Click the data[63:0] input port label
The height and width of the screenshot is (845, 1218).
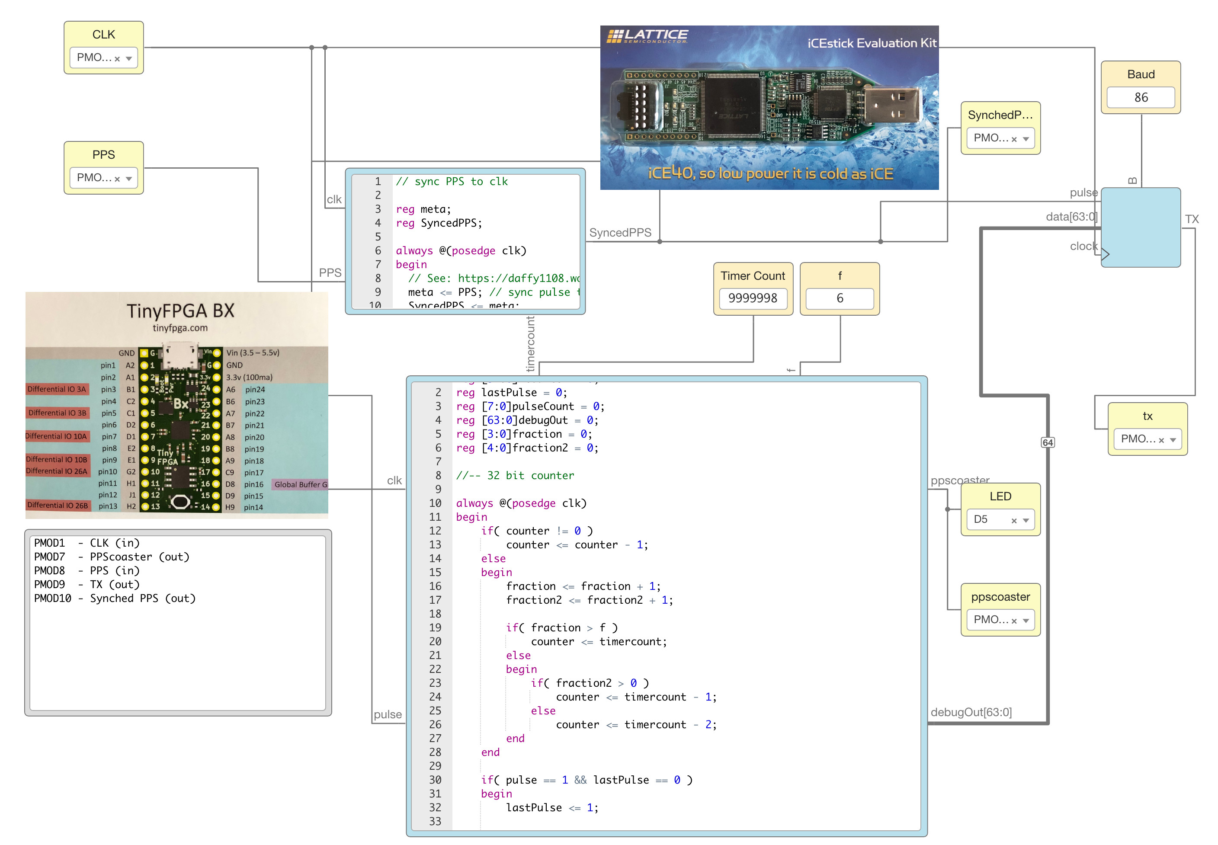pyautogui.click(x=1071, y=217)
